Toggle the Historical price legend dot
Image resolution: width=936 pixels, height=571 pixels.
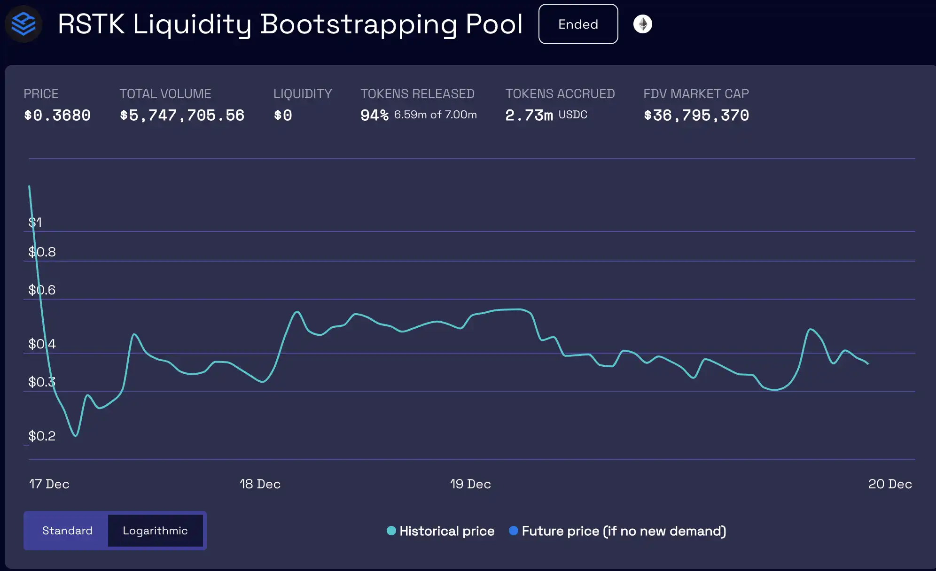tap(391, 531)
